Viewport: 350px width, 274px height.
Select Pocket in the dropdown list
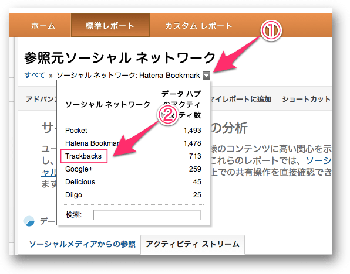coord(76,131)
